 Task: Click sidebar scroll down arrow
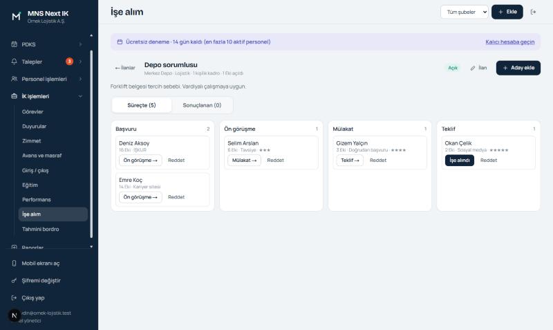(x=91, y=246)
